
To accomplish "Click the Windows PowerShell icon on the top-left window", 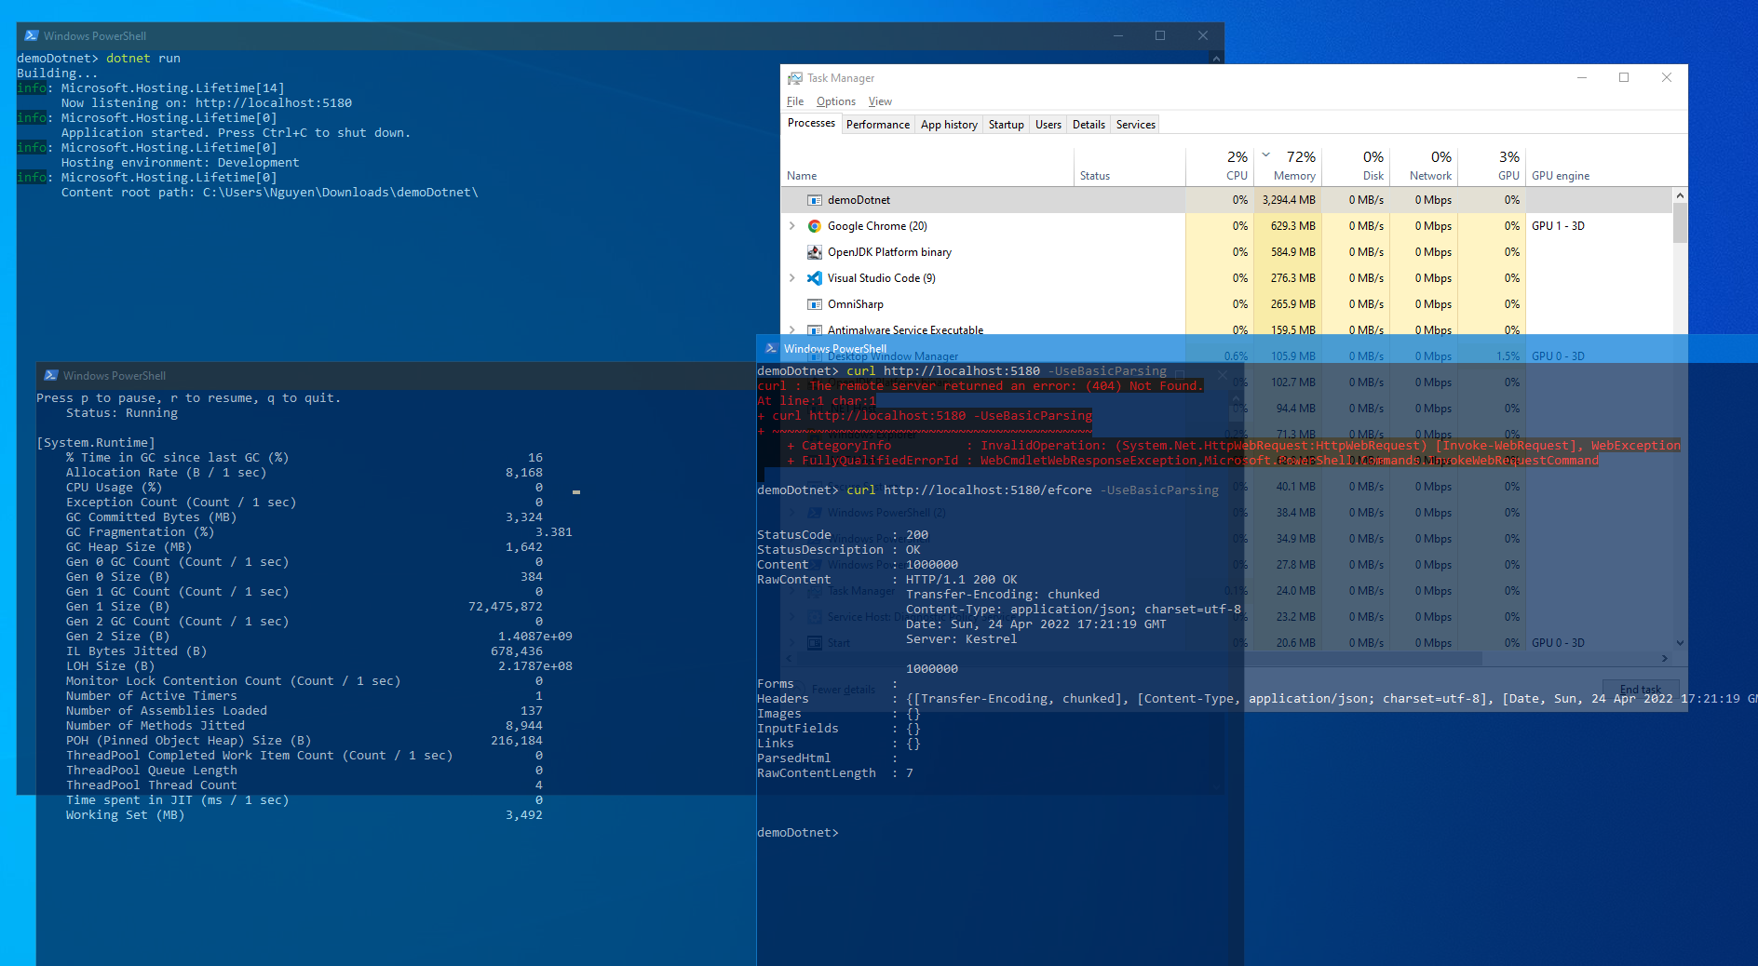I will 31,35.
